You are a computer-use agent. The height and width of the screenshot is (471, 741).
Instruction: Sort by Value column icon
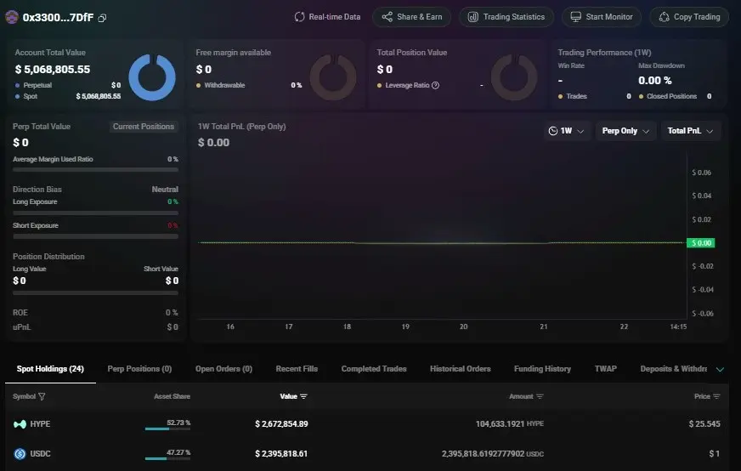coord(303,396)
